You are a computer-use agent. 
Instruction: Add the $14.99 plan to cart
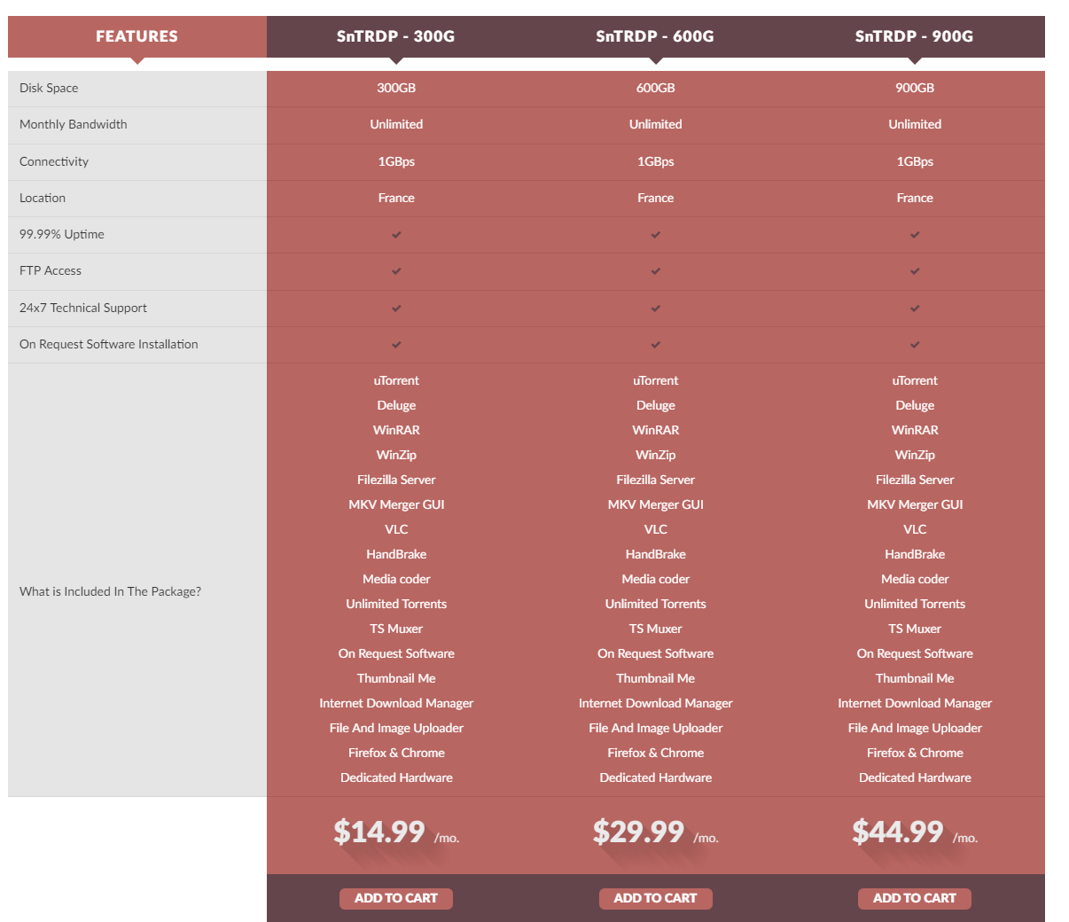coord(396,898)
